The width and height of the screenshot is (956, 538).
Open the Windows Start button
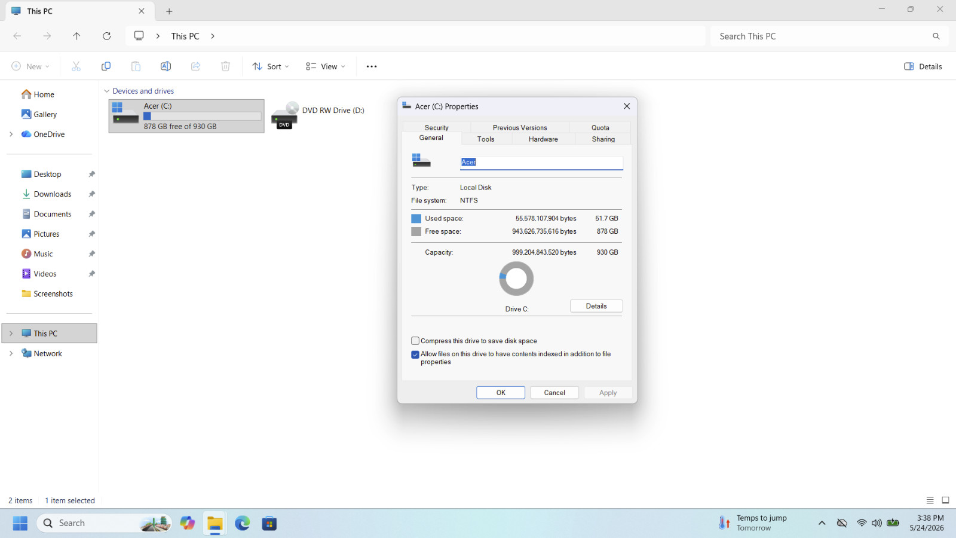[x=20, y=523]
